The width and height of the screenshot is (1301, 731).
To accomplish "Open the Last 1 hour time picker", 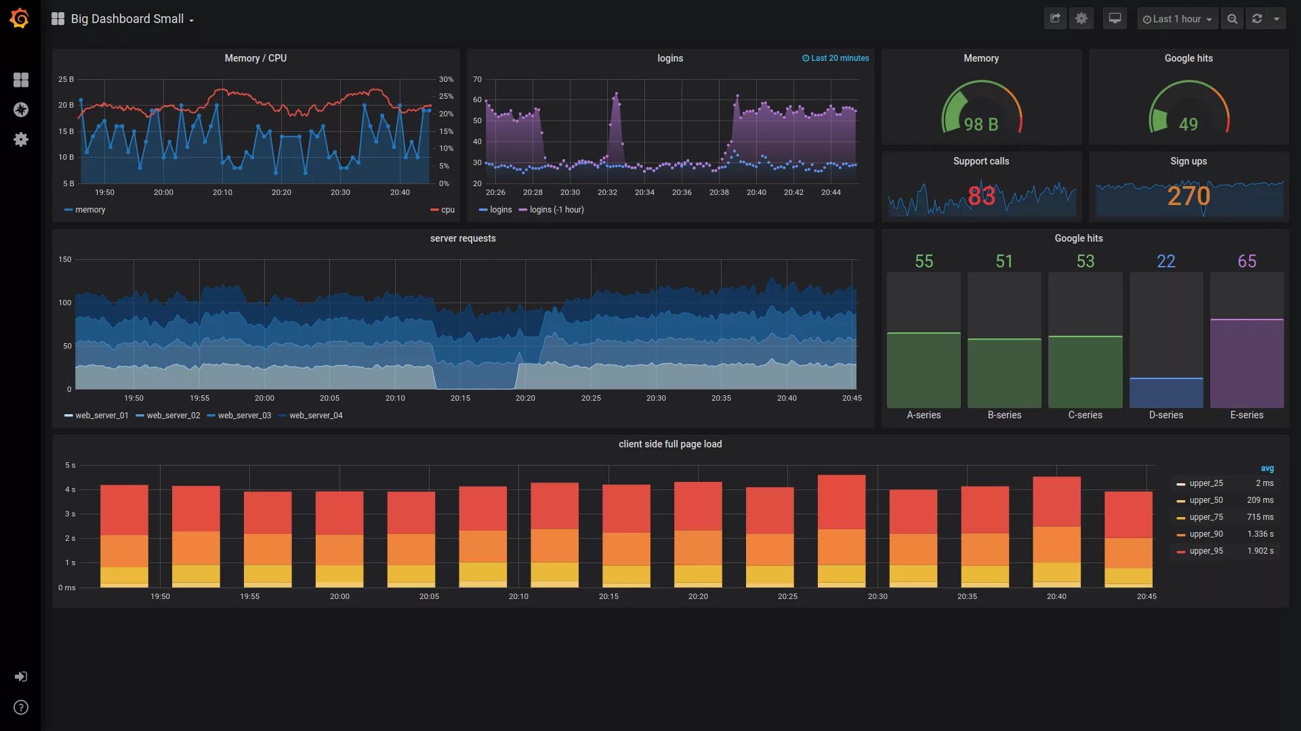I will pos(1177,19).
